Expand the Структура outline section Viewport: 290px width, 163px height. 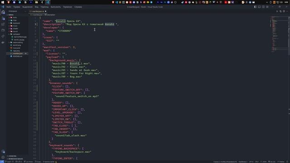12,156
